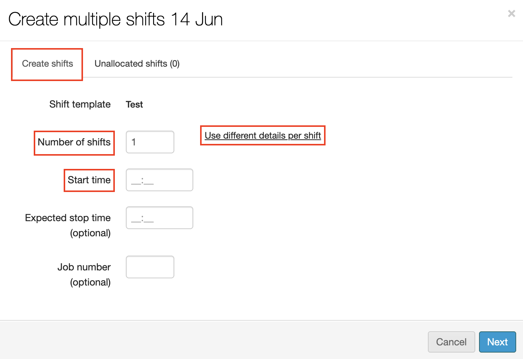Proceed with the Next button
Viewport: 523px width, 359px height.
(x=497, y=342)
